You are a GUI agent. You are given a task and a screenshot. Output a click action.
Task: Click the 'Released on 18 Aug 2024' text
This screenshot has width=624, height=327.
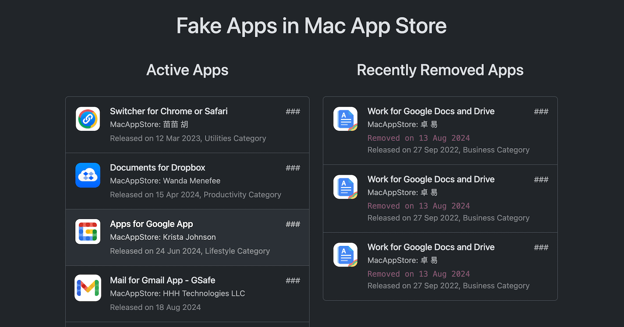click(x=155, y=307)
